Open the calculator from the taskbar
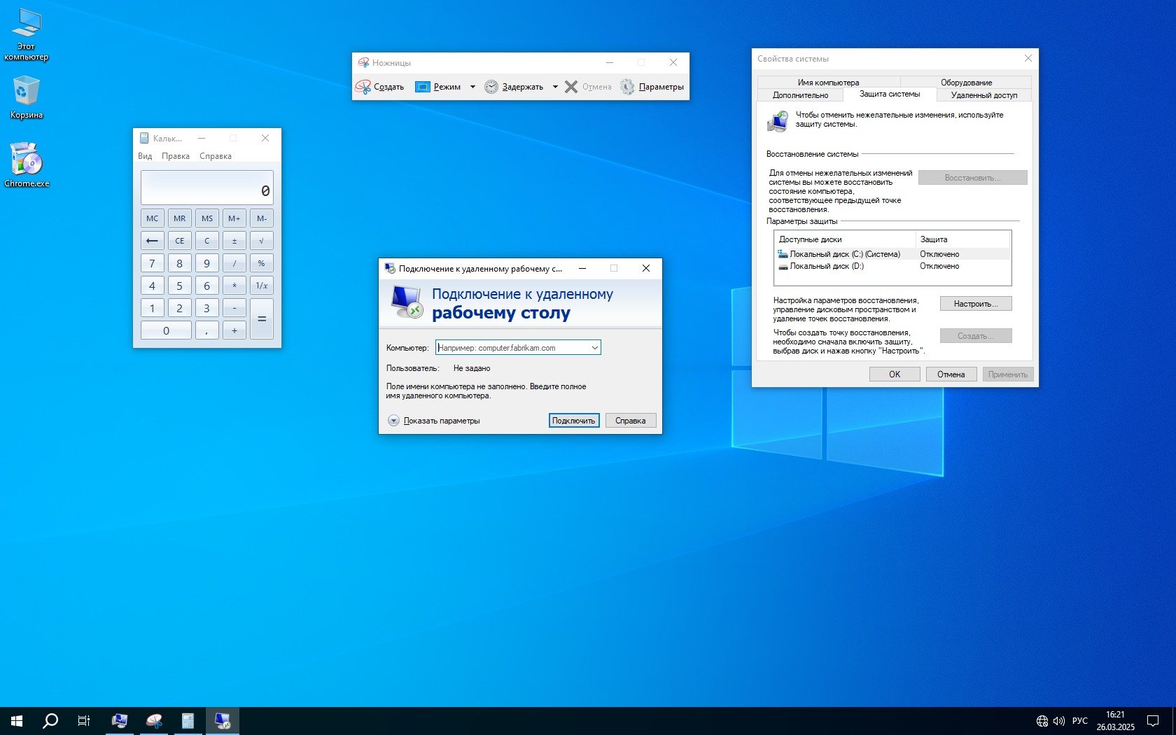The height and width of the screenshot is (735, 1176). [188, 720]
